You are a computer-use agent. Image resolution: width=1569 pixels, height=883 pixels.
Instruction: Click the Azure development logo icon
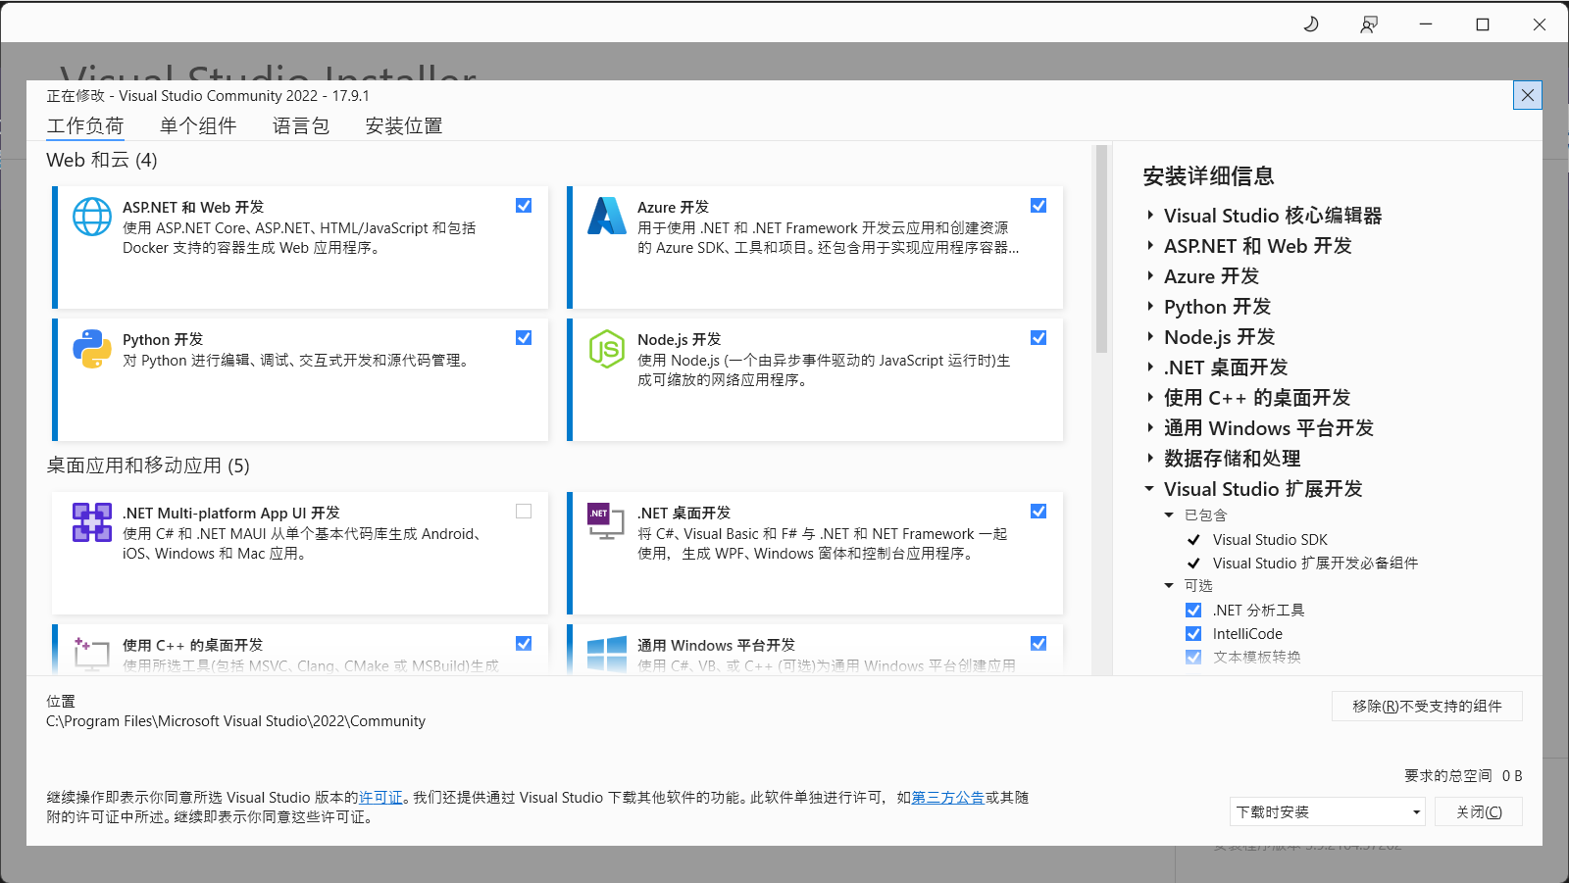607,217
